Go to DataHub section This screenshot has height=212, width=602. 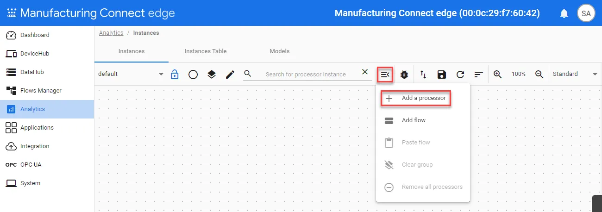pyautogui.click(x=47, y=72)
